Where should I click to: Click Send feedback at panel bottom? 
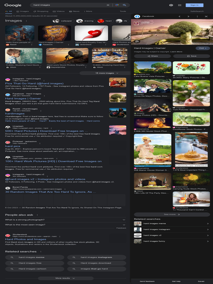coord(147,281)
